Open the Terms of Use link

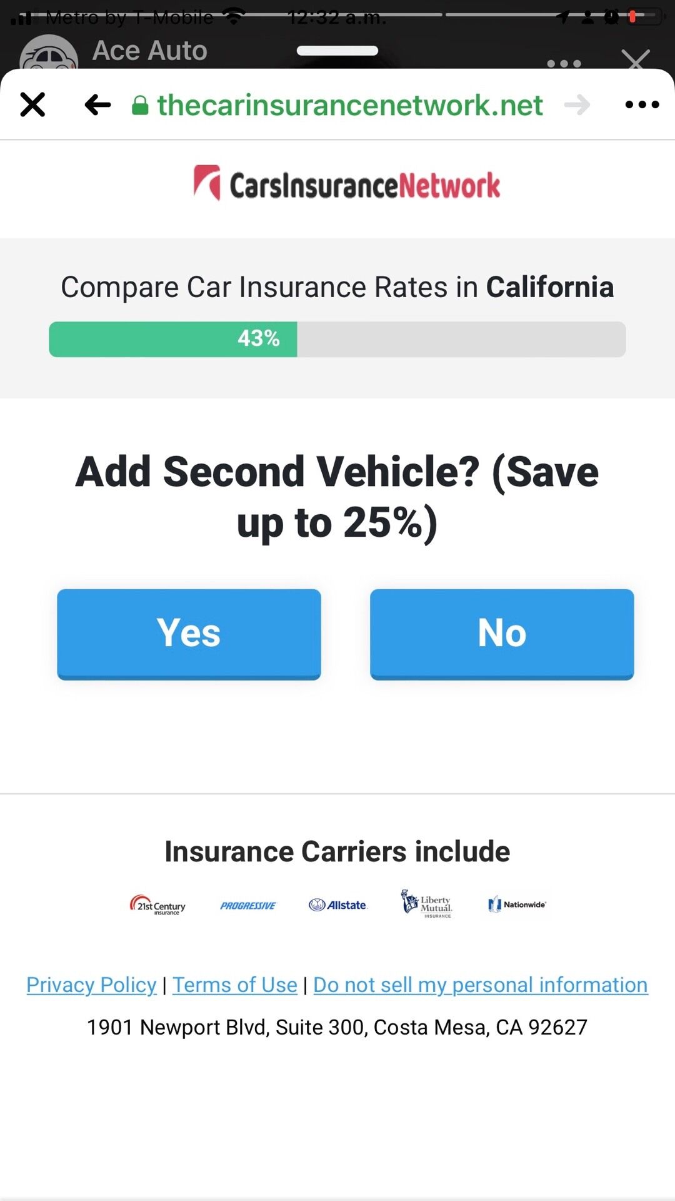[x=235, y=985]
